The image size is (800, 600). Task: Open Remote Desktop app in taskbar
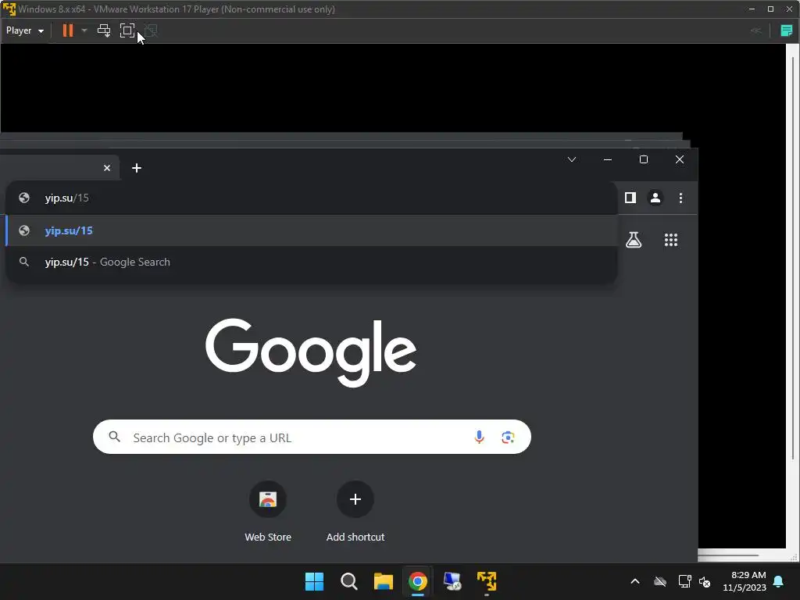(x=452, y=581)
